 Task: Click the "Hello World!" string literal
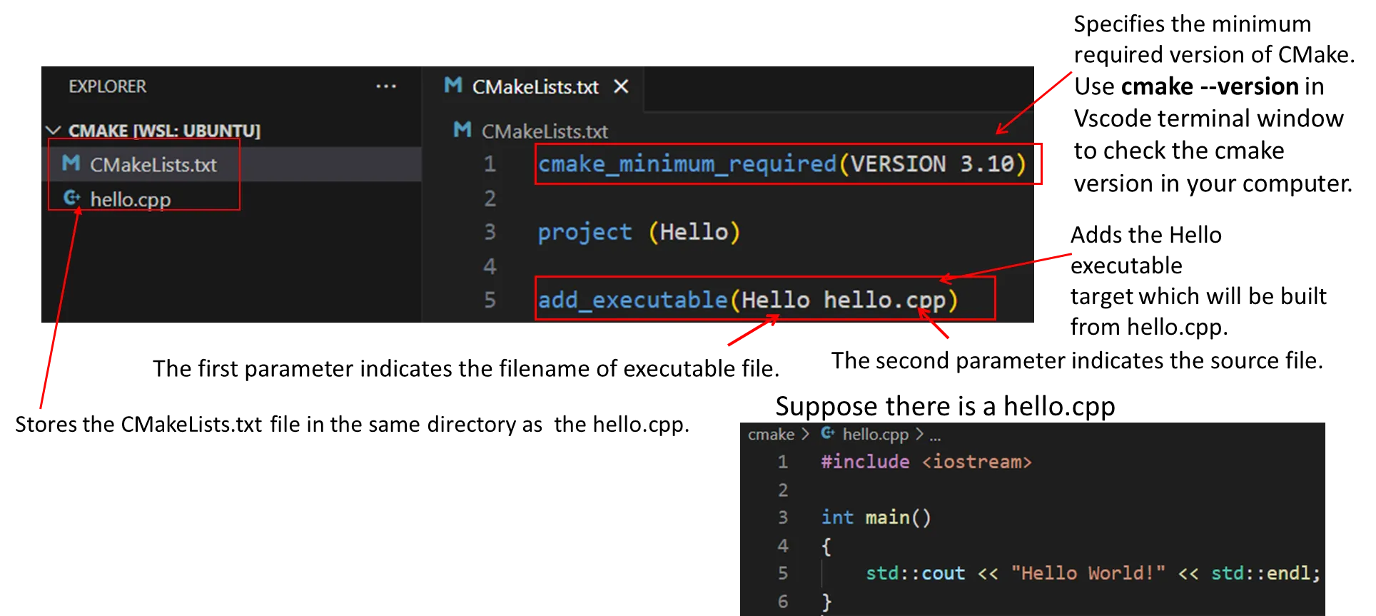tap(1088, 573)
